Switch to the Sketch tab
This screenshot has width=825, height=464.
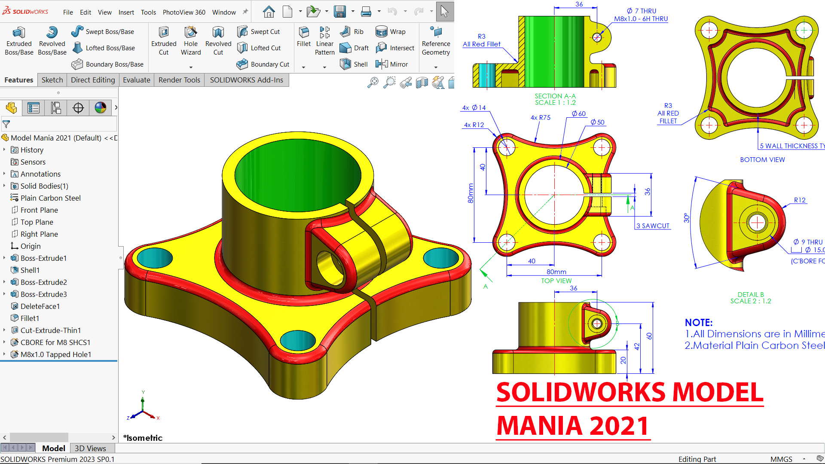pos(52,80)
